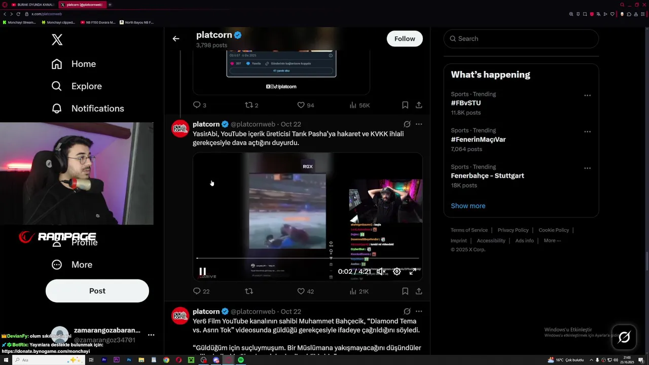Pause the playing video
Screen dimensions: 649x365
click(202, 272)
